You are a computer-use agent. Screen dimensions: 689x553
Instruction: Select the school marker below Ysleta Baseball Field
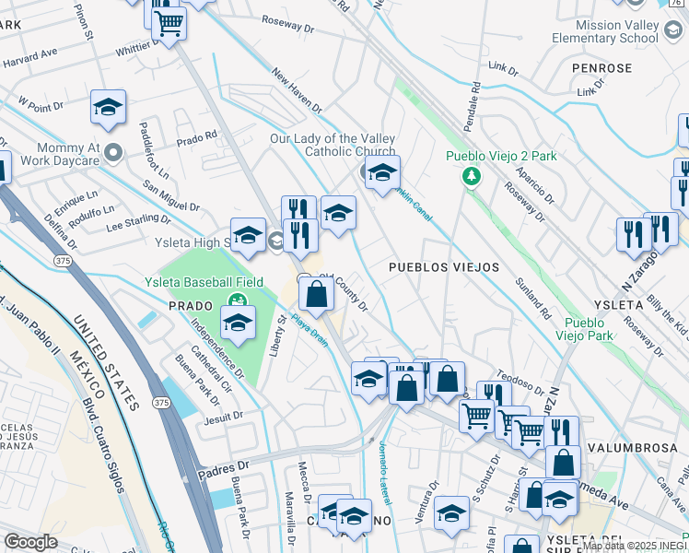[x=238, y=324]
